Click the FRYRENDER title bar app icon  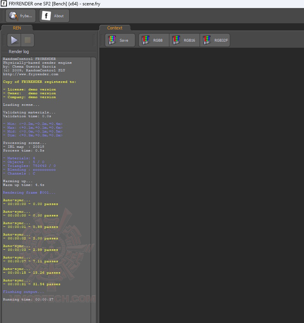tap(4, 4)
